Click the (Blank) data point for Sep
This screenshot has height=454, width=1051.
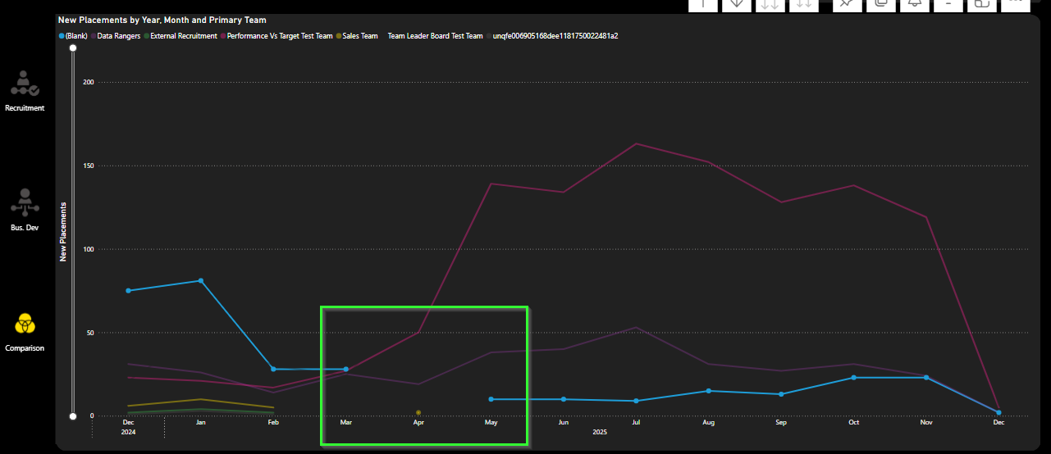781,394
